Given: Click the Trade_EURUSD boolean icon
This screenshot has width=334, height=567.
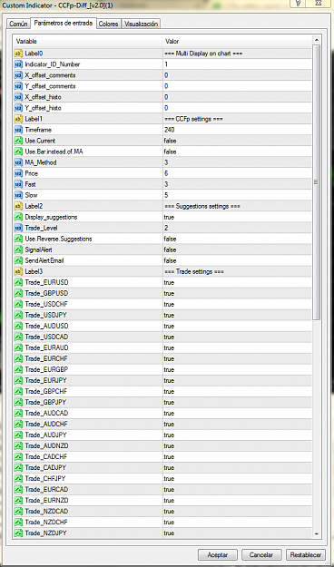Looking at the screenshot, I should click(x=18, y=282).
